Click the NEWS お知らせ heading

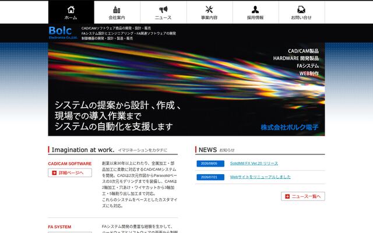click(216, 150)
